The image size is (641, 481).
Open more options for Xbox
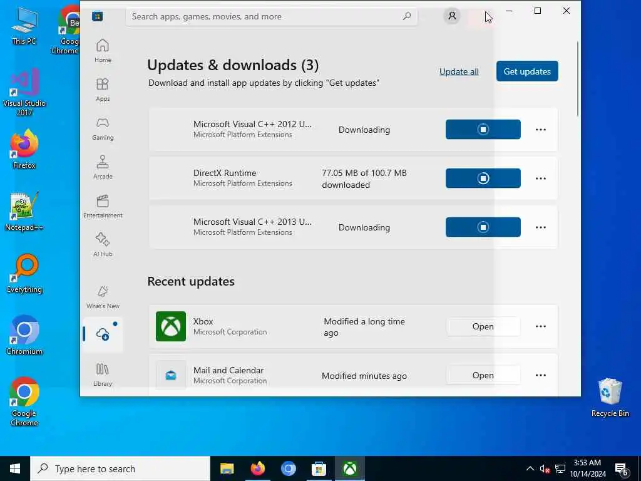pyautogui.click(x=540, y=326)
